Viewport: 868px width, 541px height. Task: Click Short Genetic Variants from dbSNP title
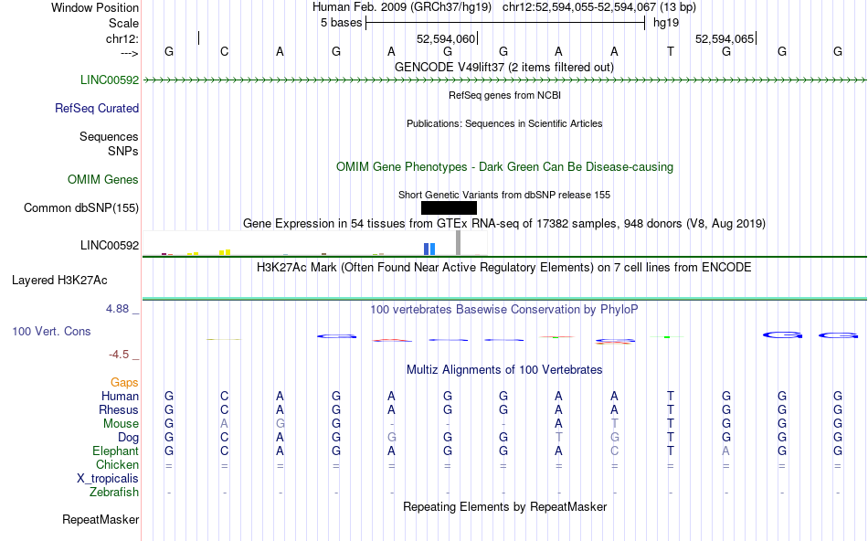tap(504, 195)
